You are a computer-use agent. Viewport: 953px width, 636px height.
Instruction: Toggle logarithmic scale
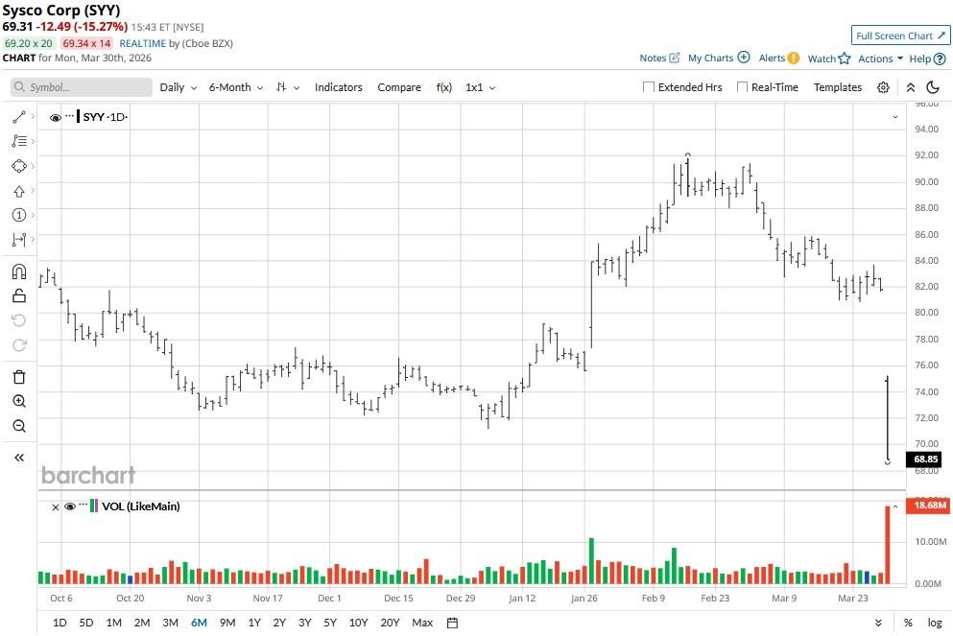[935, 623]
